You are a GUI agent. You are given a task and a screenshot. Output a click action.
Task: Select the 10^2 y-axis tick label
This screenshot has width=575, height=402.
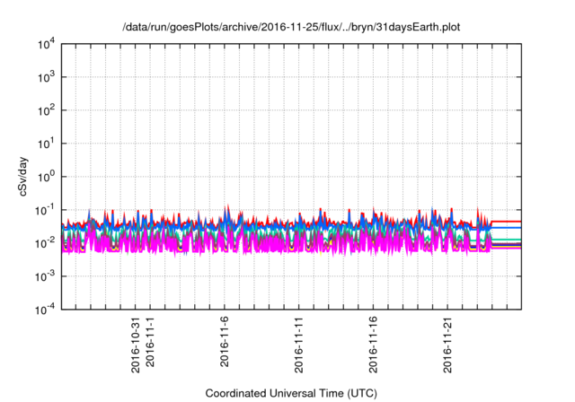45,110
